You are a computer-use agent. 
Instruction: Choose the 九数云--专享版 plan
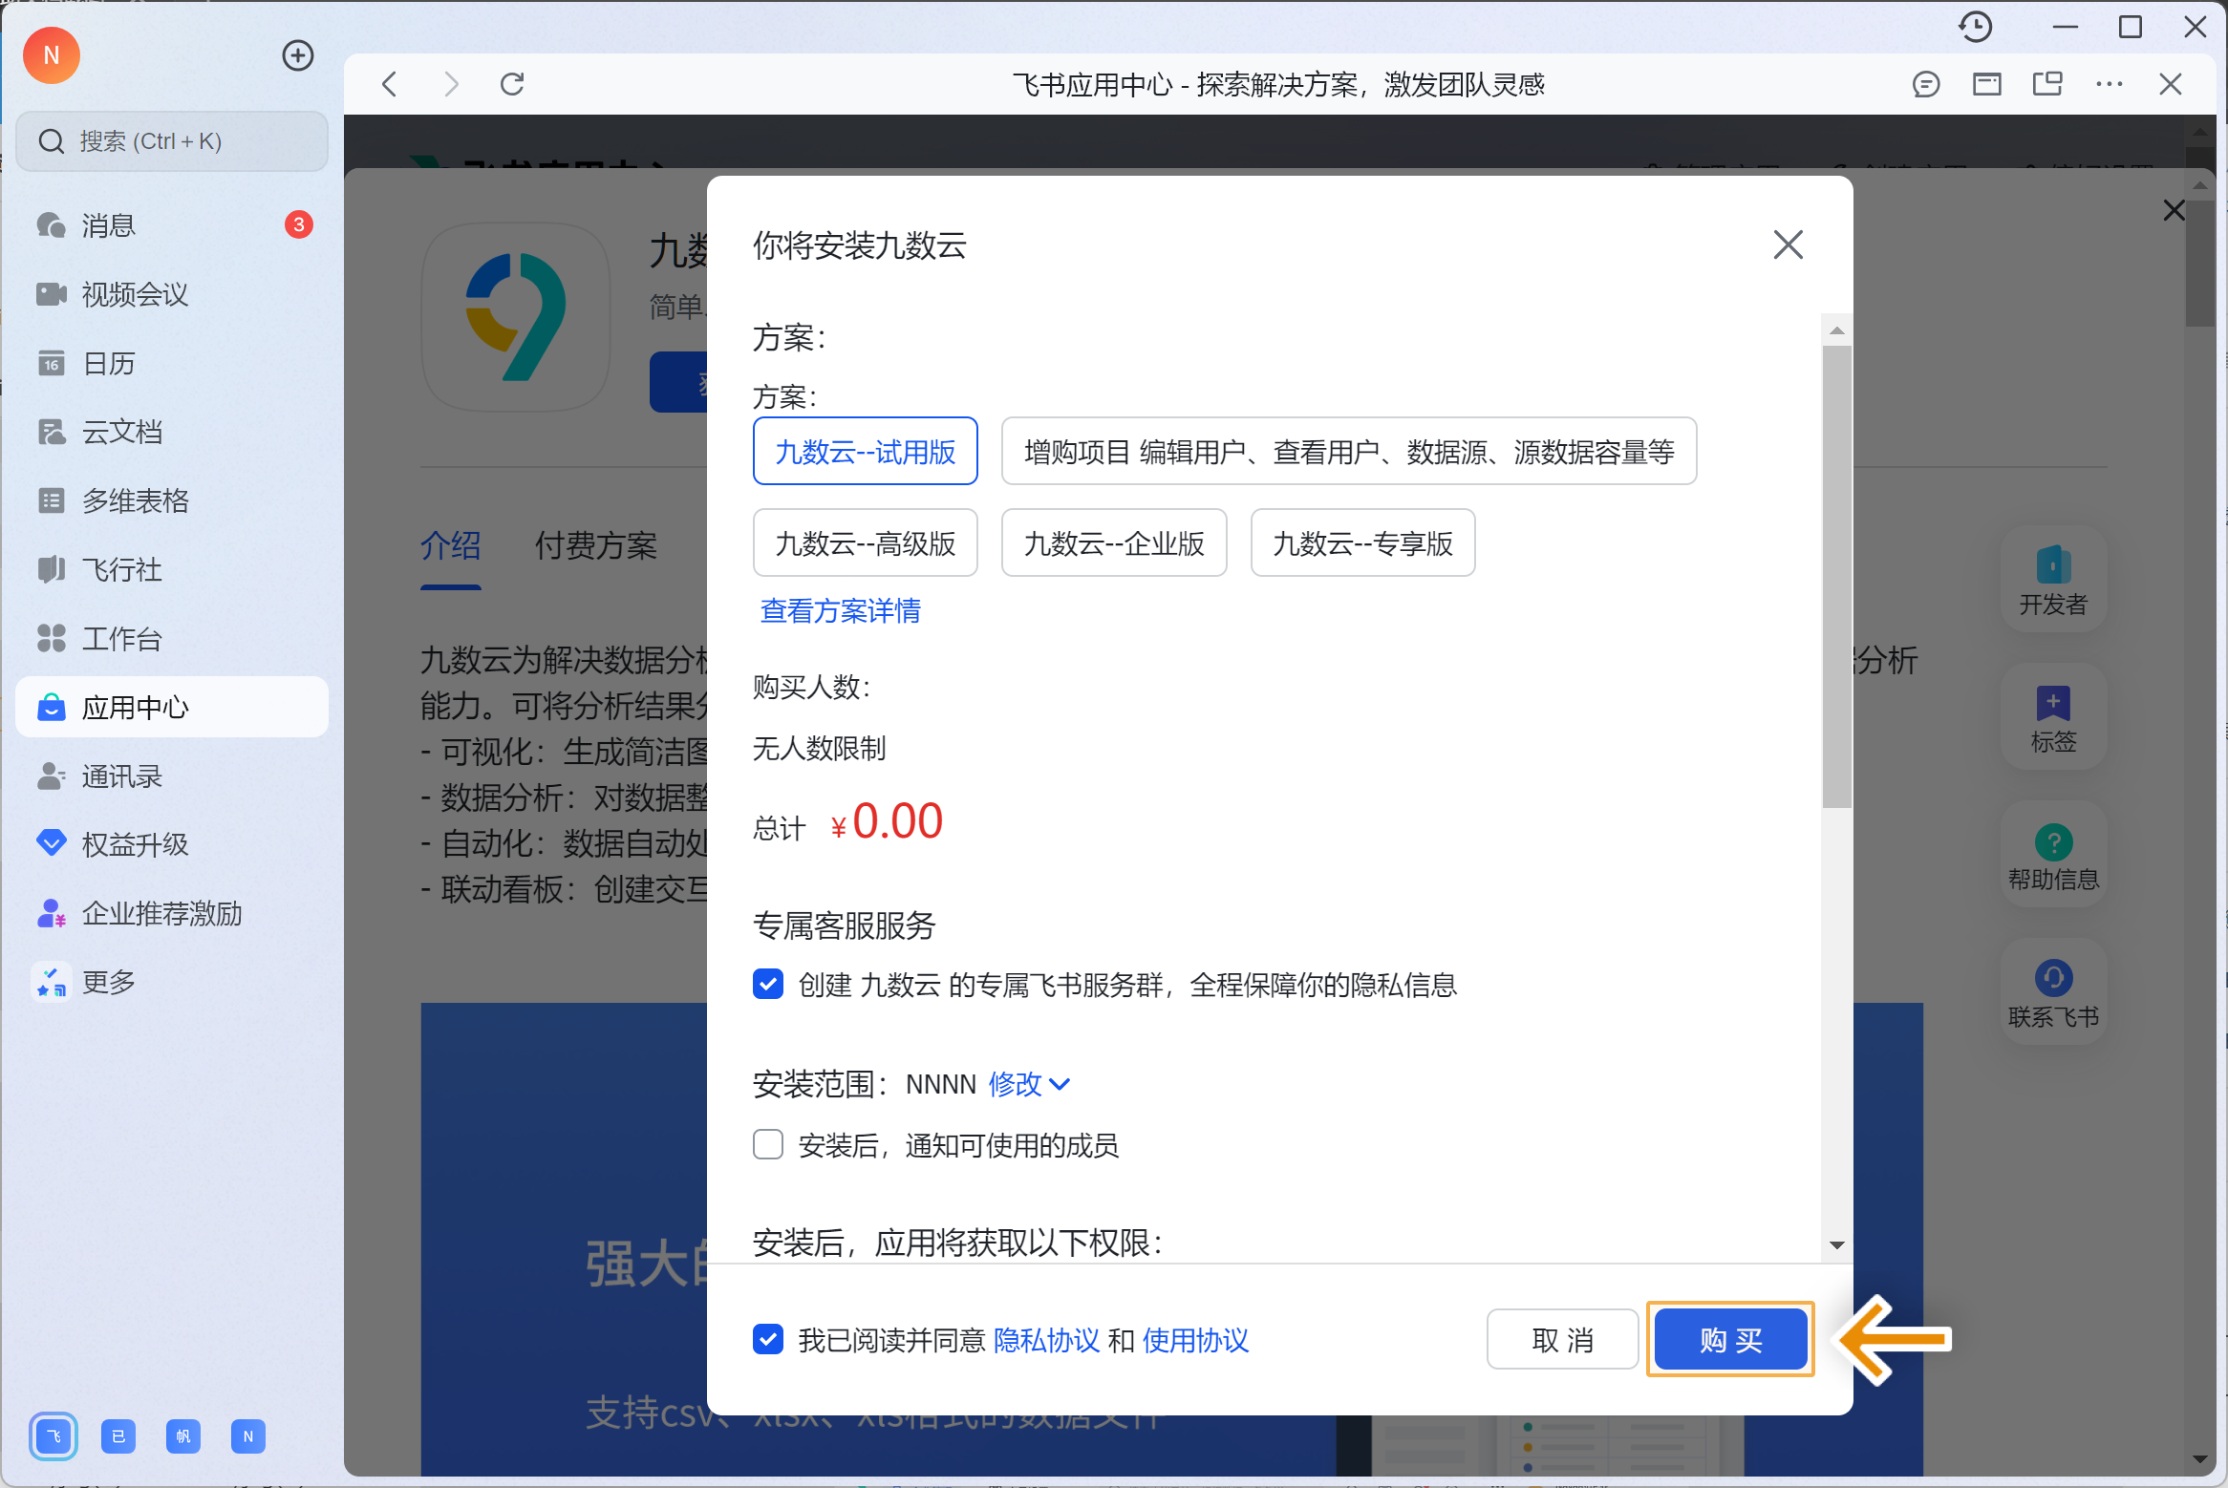click(x=1363, y=542)
